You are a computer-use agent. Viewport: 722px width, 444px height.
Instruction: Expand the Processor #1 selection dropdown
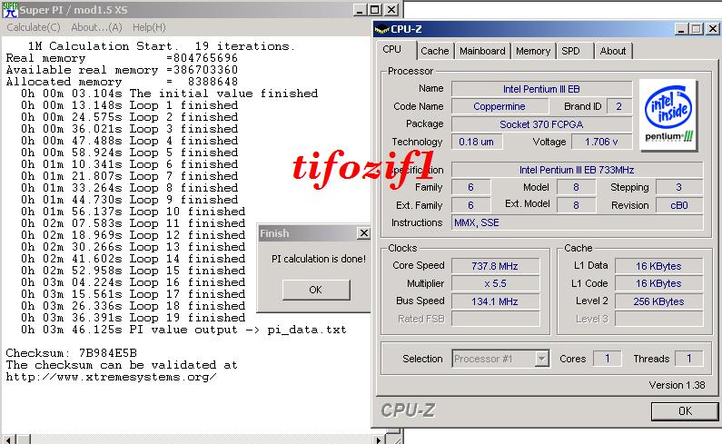[542, 359]
